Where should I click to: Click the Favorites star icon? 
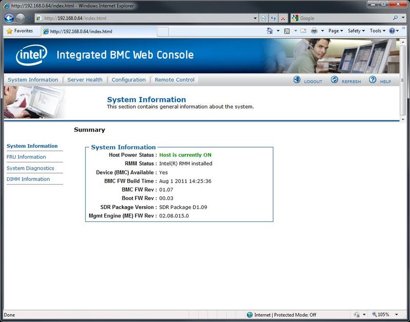(x=9, y=31)
